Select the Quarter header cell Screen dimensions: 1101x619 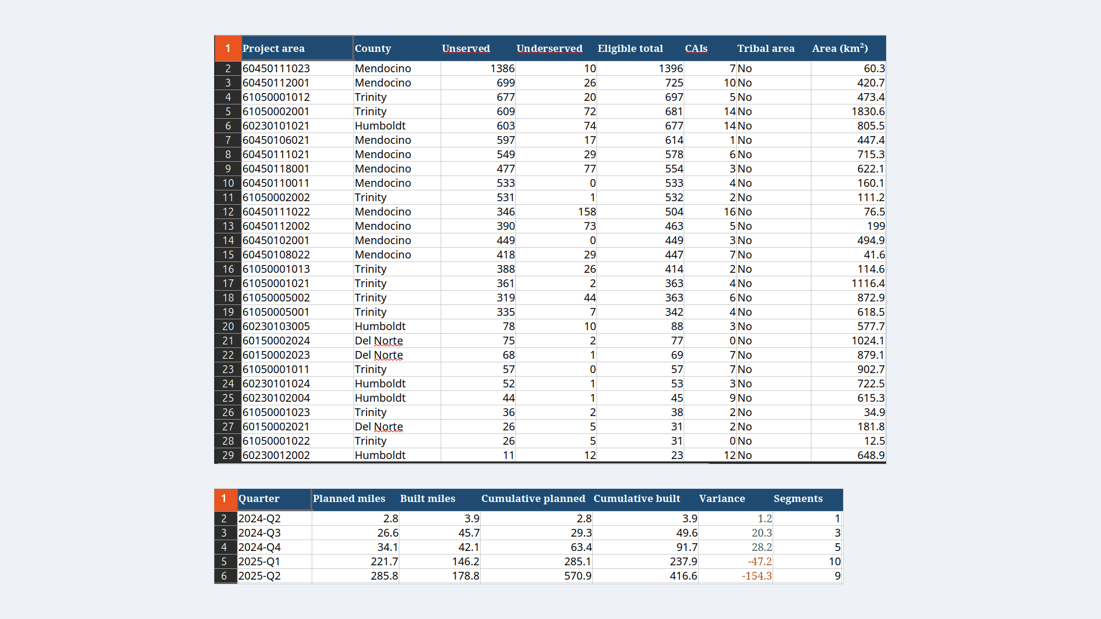(x=275, y=498)
